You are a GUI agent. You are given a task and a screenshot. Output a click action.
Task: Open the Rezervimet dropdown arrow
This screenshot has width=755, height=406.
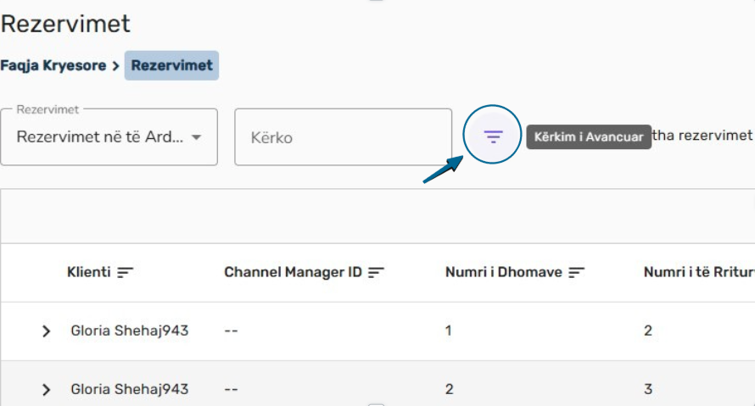click(196, 137)
